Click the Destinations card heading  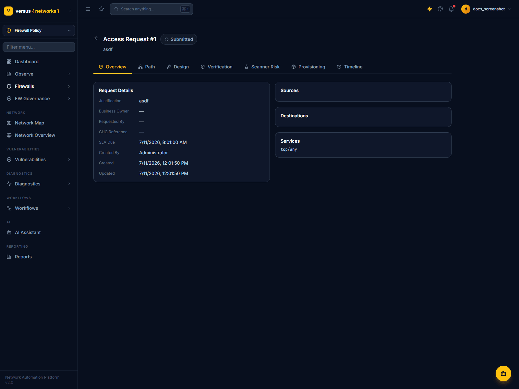(294, 116)
